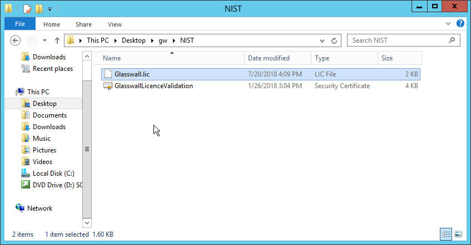This screenshot has width=471, height=245.
Task: Open the Customize Quick Access Toolbar dropdown
Action: coord(49,9)
